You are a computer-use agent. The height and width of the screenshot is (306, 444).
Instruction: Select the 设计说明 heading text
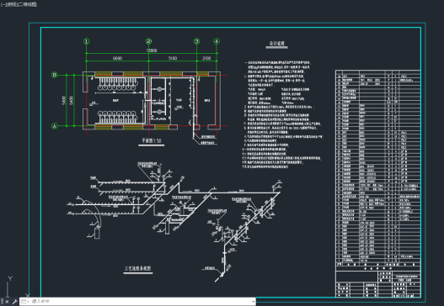tap(276, 43)
